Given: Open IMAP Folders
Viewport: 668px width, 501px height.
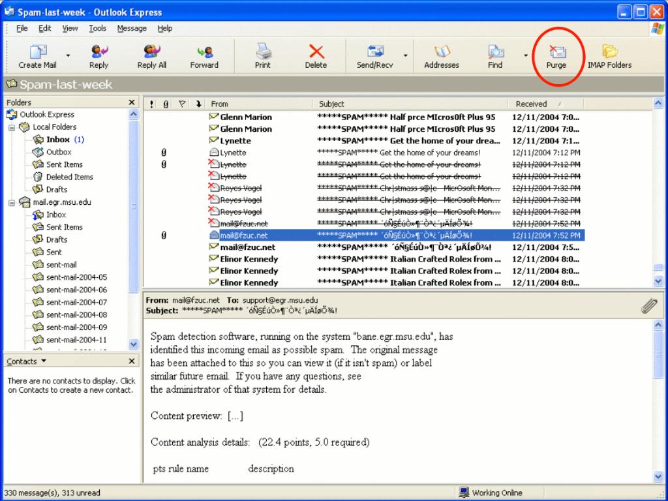Looking at the screenshot, I should click(610, 56).
